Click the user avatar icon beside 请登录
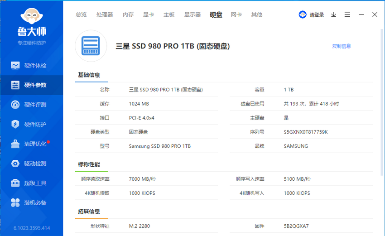The width and height of the screenshot is (385, 236). tap(303, 15)
